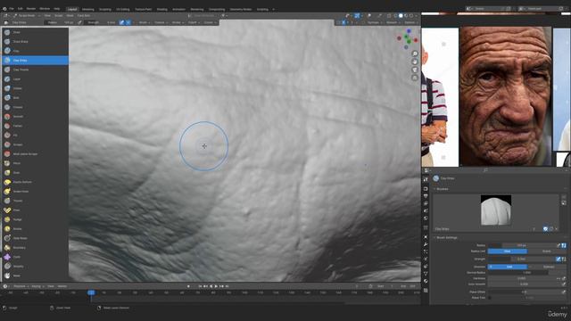This screenshot has height=321, width=571.
Task: Collapse the Brush Settings panel
Action: pos(434,238)
